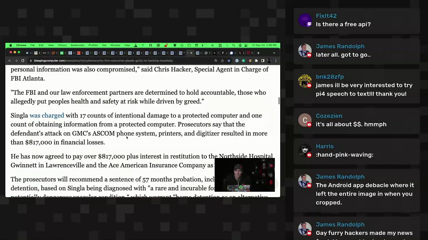Click "Is there a free api?" chat message
Screen dimensions: 428x240
[343, 24]
